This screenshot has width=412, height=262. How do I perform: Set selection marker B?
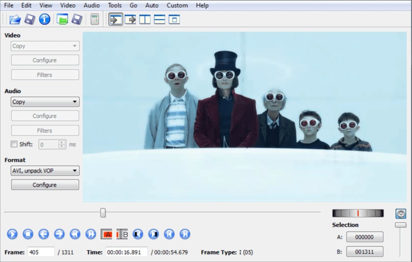[x=122, y=234]
